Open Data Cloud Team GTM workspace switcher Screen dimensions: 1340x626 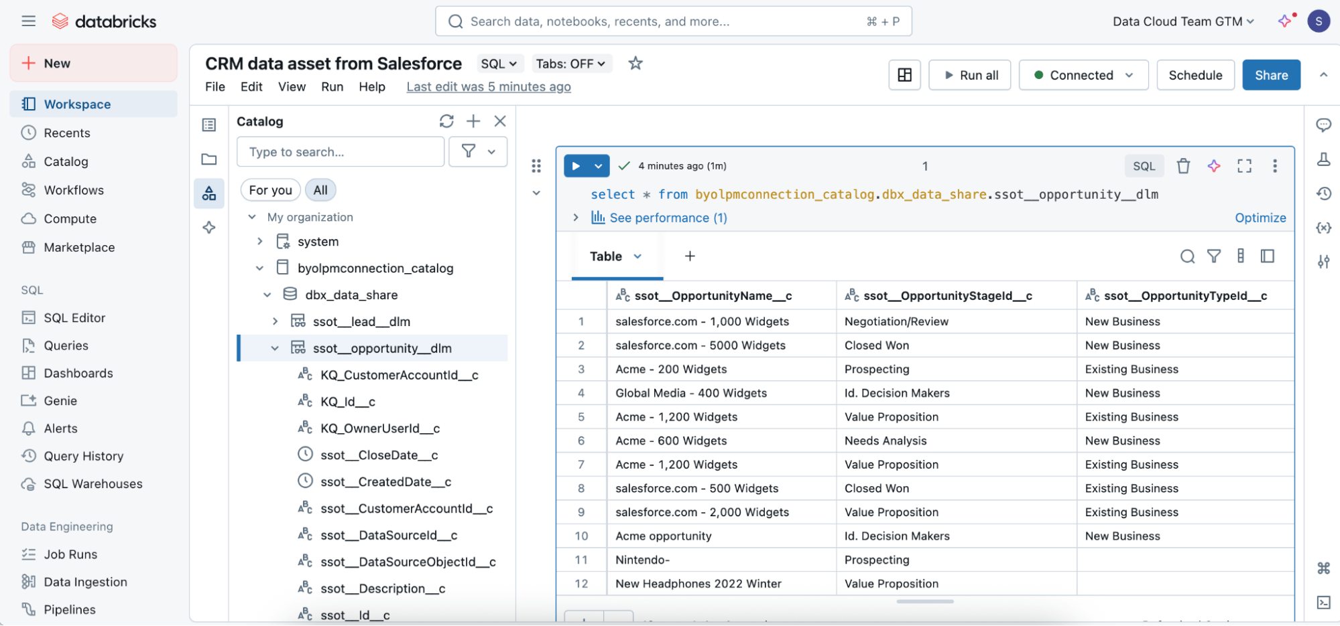tap(1183, 21)
